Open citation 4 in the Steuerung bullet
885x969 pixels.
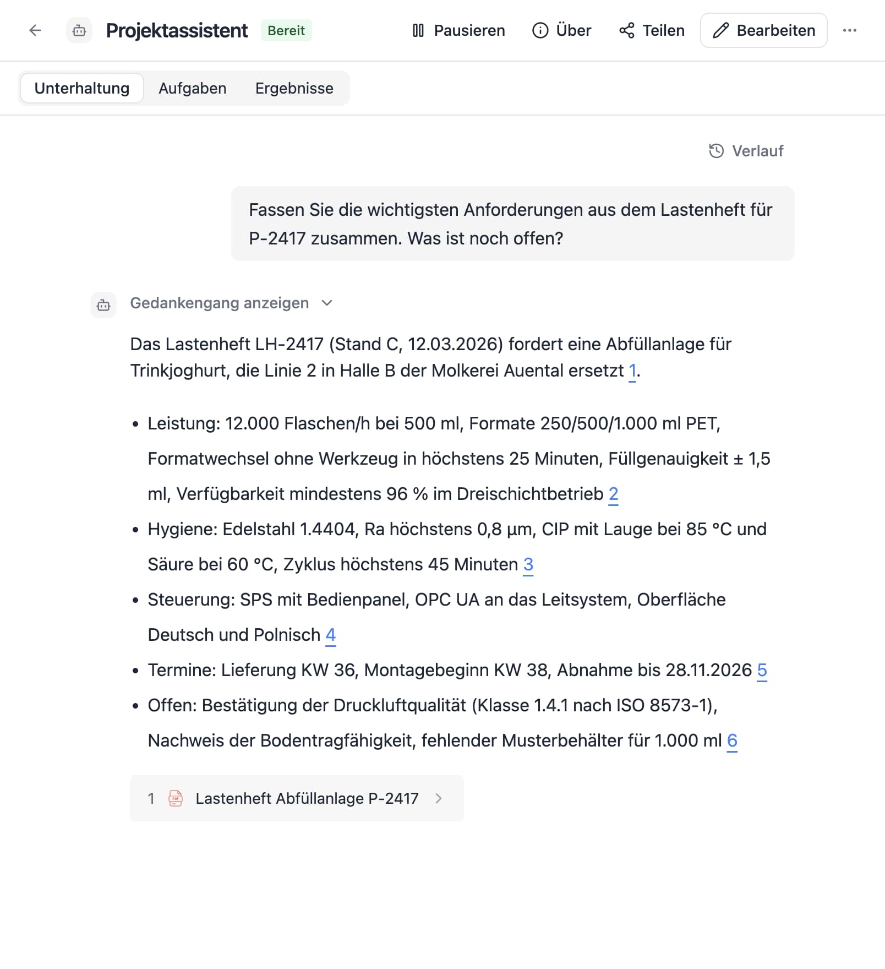pyautogui.click(x=330, y=635)
